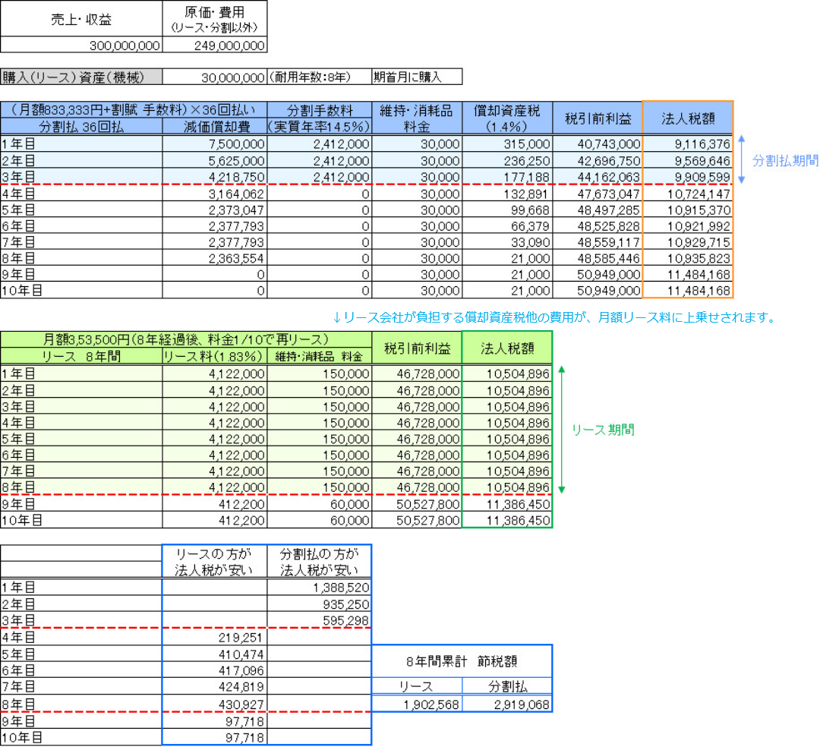The width and height of the screenshot is (820, 747).
Task: Select corporate tax value 9,909,599
Action: (x=688, y=177)
